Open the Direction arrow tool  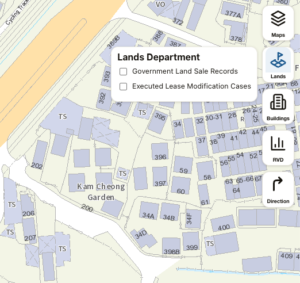coord(278,189)
